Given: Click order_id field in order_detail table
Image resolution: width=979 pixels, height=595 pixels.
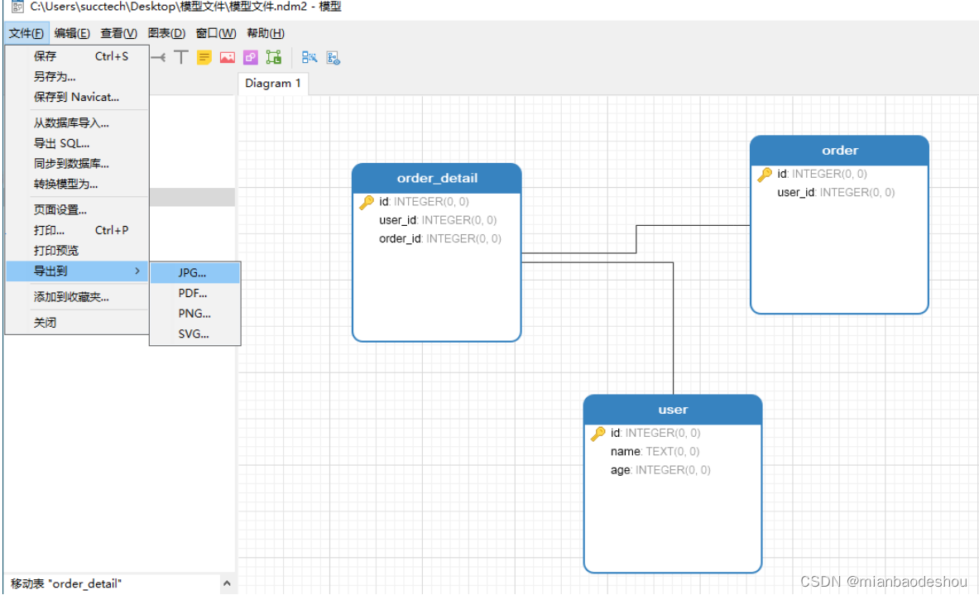Looking at the screenshot, I should coord(440,238).
